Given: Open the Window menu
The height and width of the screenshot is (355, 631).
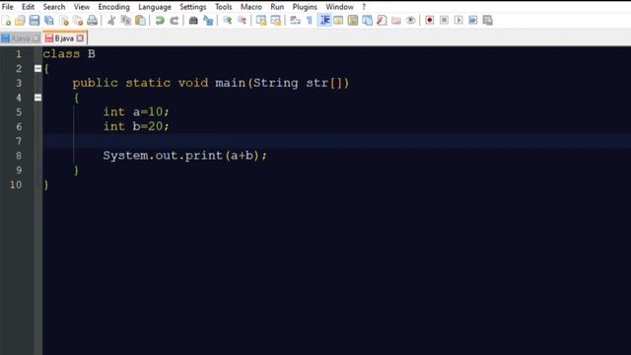Looking at the screenshot, I should 339,7.
